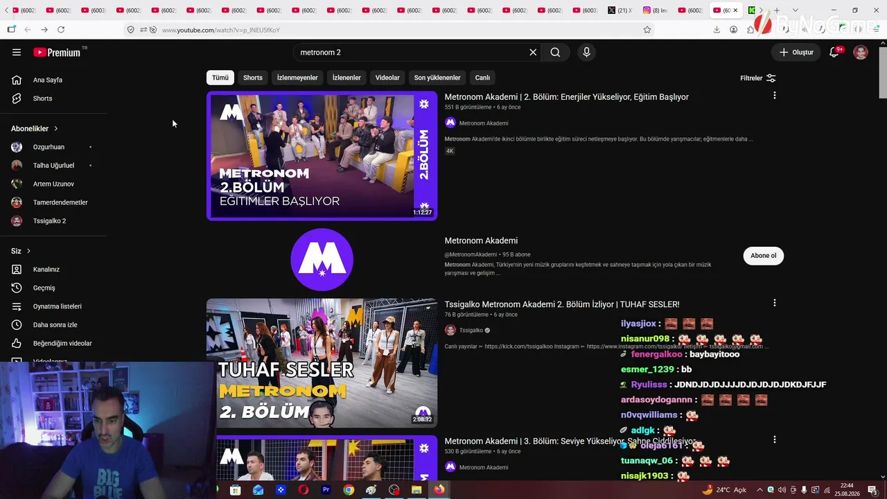The image size is (887, 499).
Task: Open Beğendiğim videolar liked videos
Action: click(62, 343)
